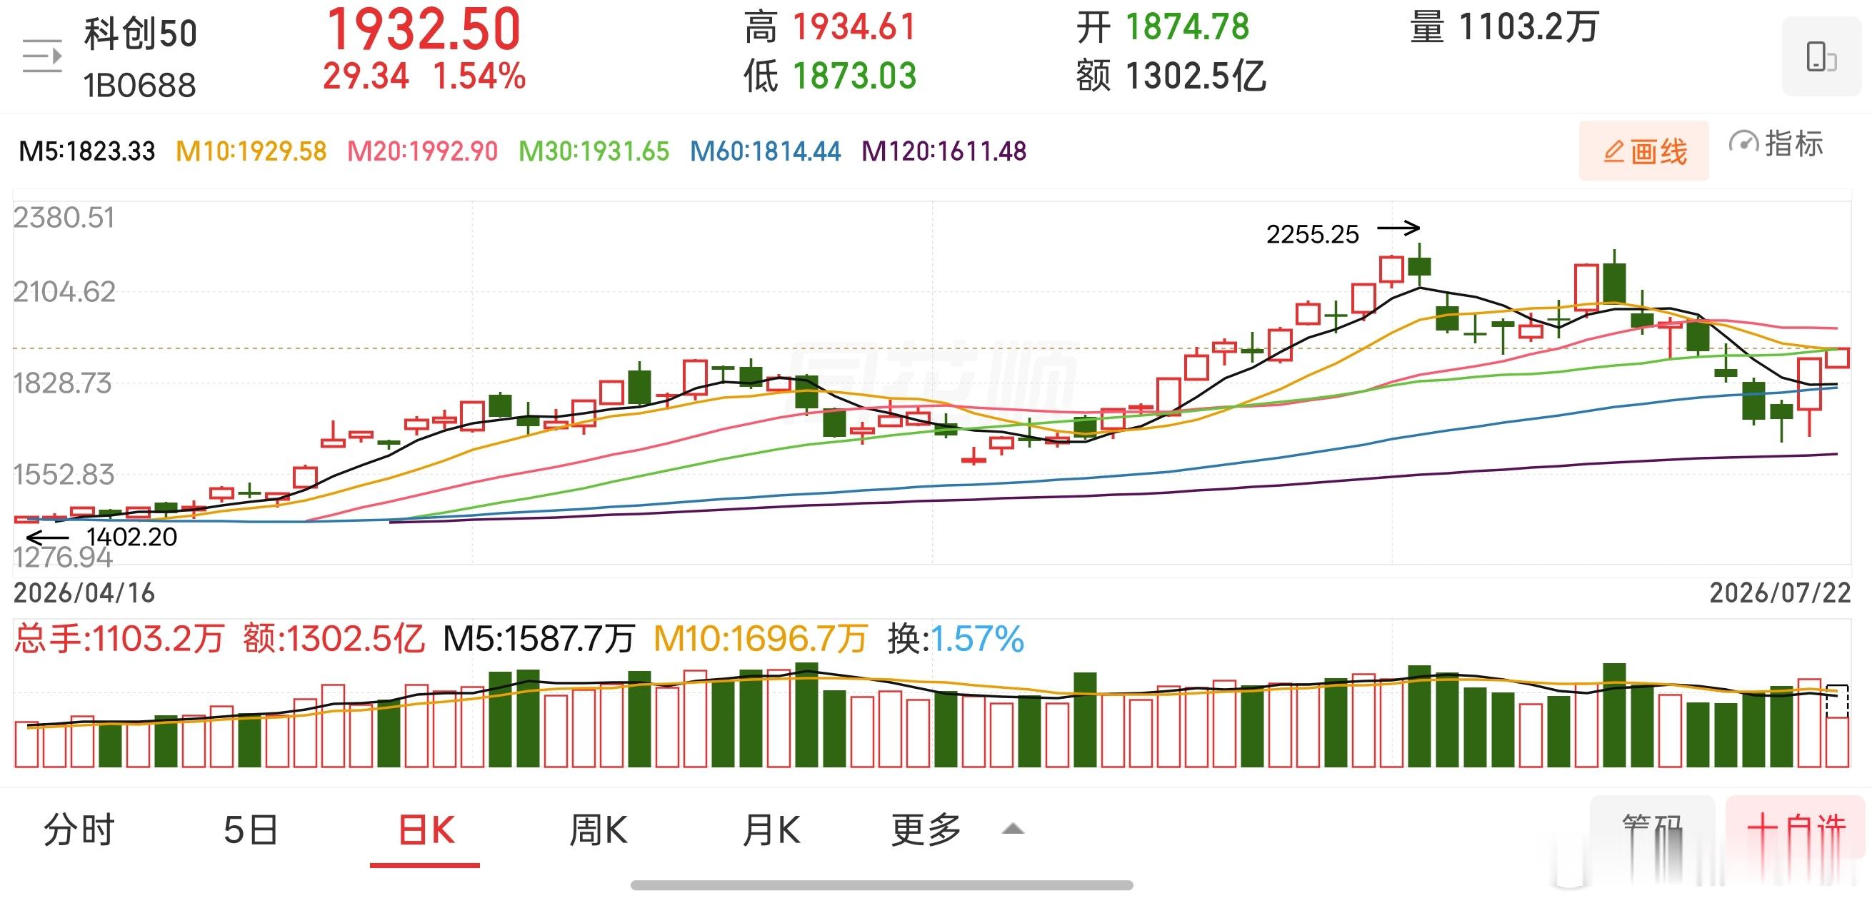This screenshot has height=908, width=1872.
Task: Select the M10:1929.58 moving average label
Action: click(251, 151)
